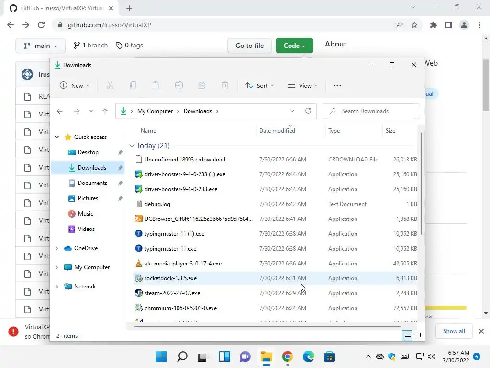Viewport: 490px width, 368px height.
Task: Click the 0 tags link on GitHub
Action: point(129,46)
